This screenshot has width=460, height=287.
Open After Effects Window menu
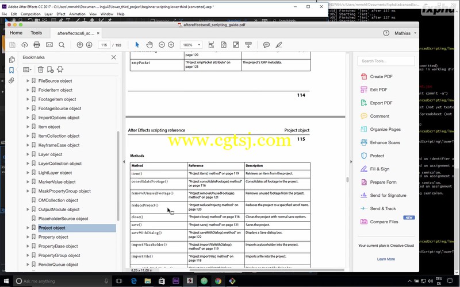pyautogui.click(x=107, y=14)
